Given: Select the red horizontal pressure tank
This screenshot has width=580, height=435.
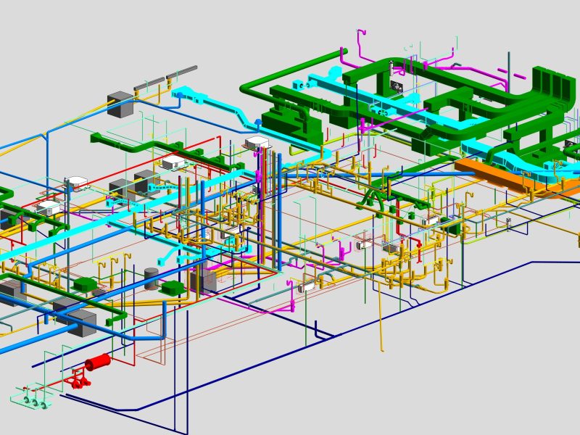Looking at the screenshot, I should click(98, 362).
